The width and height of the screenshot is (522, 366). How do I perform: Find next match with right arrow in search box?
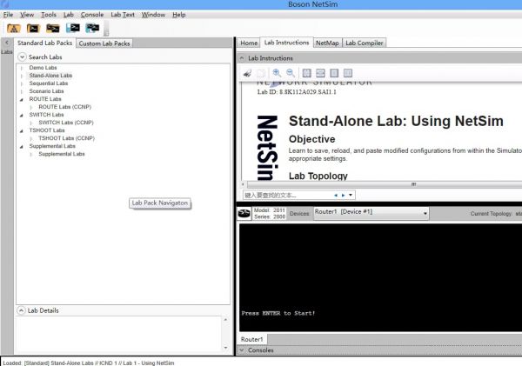343,196
